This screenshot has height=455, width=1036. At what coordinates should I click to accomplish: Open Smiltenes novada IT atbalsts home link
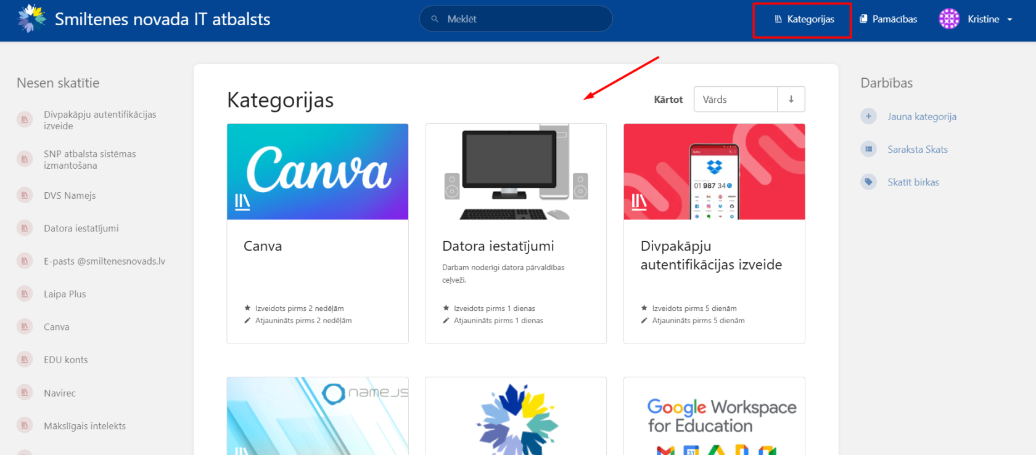pyautogui.click(x=162, y=19)
